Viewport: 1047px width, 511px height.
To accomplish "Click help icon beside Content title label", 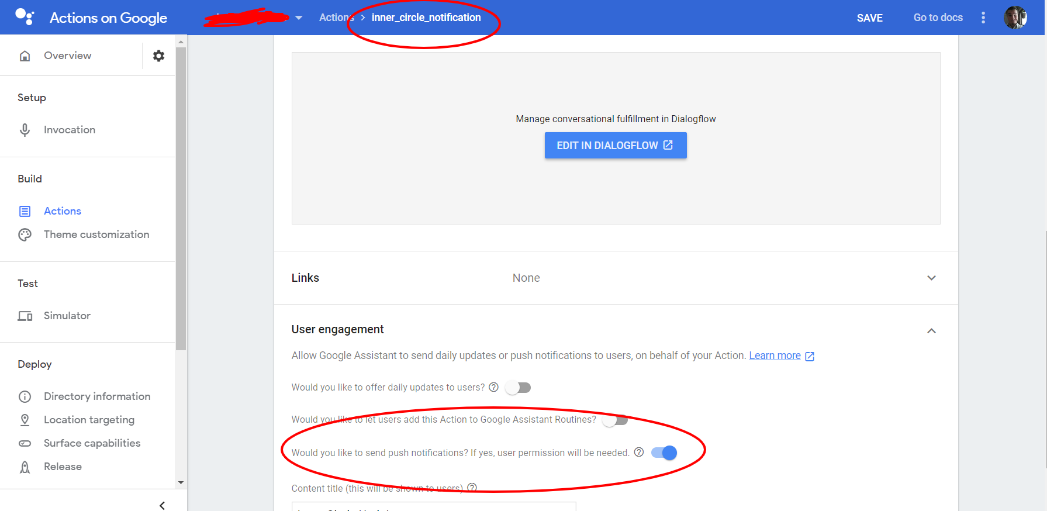I will pyautogui.click(x=472, y=488).
